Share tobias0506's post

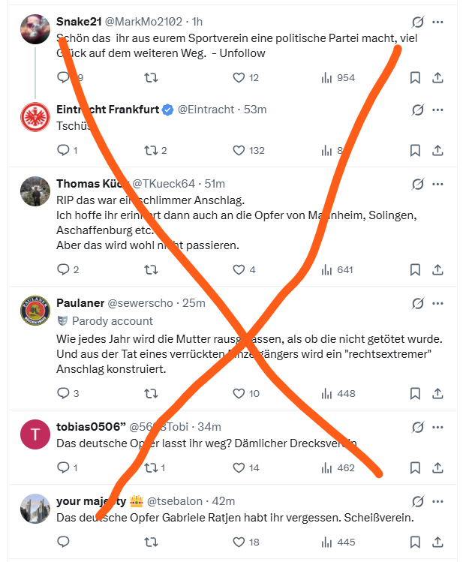pos(437,467)
